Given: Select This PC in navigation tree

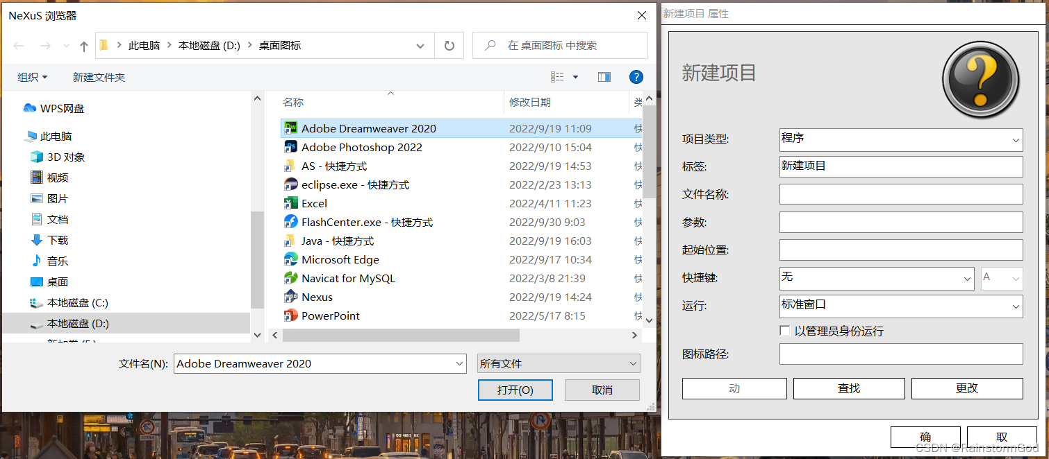Looking at the screenshot, I should (x=49, y=136).
